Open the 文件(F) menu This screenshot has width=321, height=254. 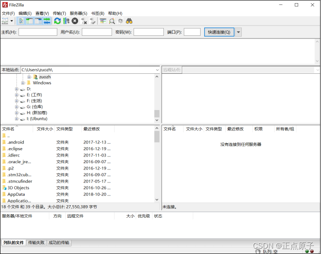pyautogui.click(x=8, y=13)
